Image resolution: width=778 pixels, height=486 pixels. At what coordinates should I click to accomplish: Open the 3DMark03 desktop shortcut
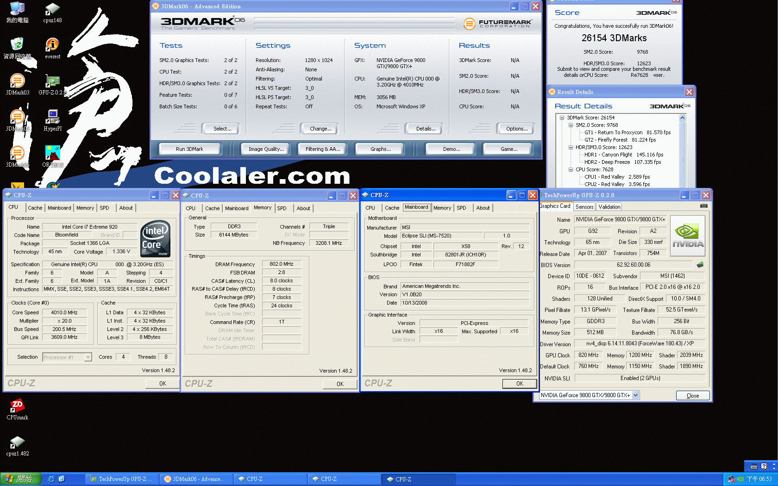click(17, 84)
